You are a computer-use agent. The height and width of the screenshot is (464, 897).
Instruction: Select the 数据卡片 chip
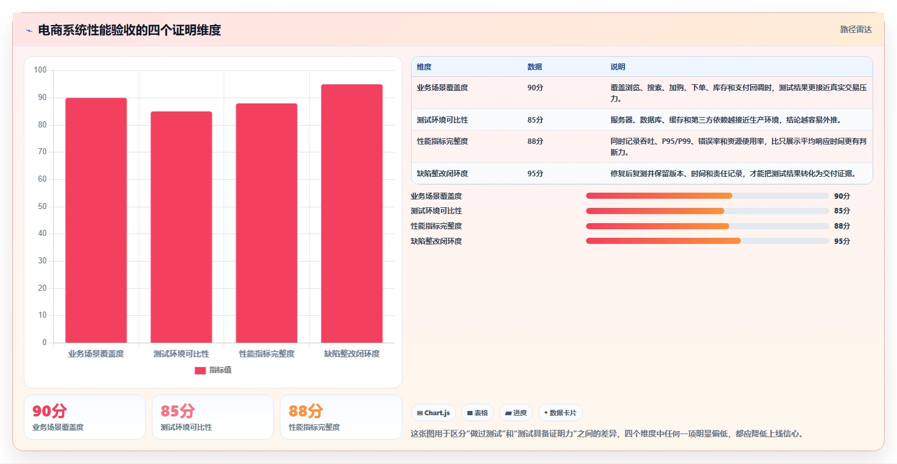coord(560,413)
